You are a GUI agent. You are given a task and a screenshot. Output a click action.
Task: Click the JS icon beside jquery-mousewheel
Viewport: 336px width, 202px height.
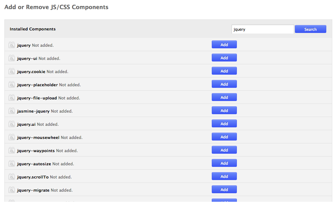12,137
